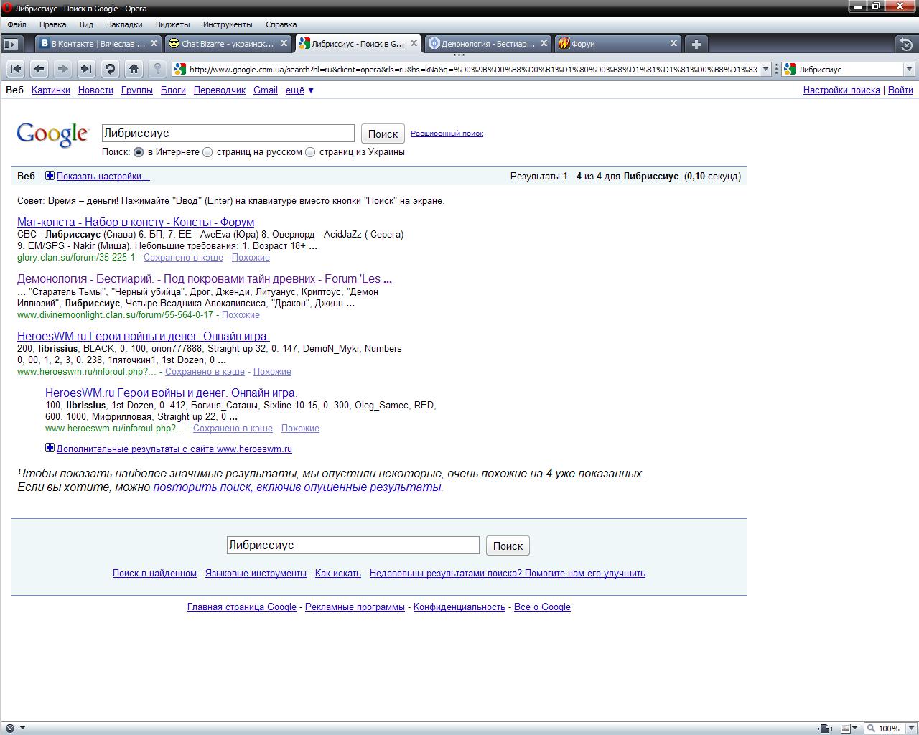Viewport: 919px width, 735px height.
Task: Click the top Google search input field
Action: (228, 134)
